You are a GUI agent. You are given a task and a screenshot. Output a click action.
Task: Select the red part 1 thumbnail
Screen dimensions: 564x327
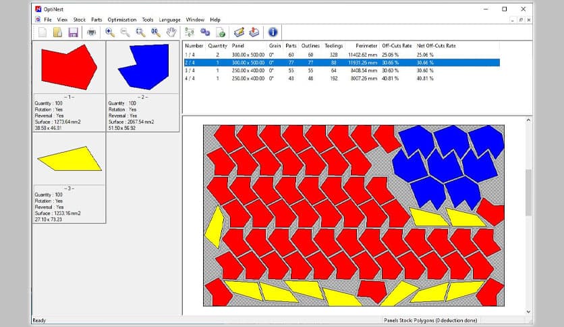coord(68,68)
